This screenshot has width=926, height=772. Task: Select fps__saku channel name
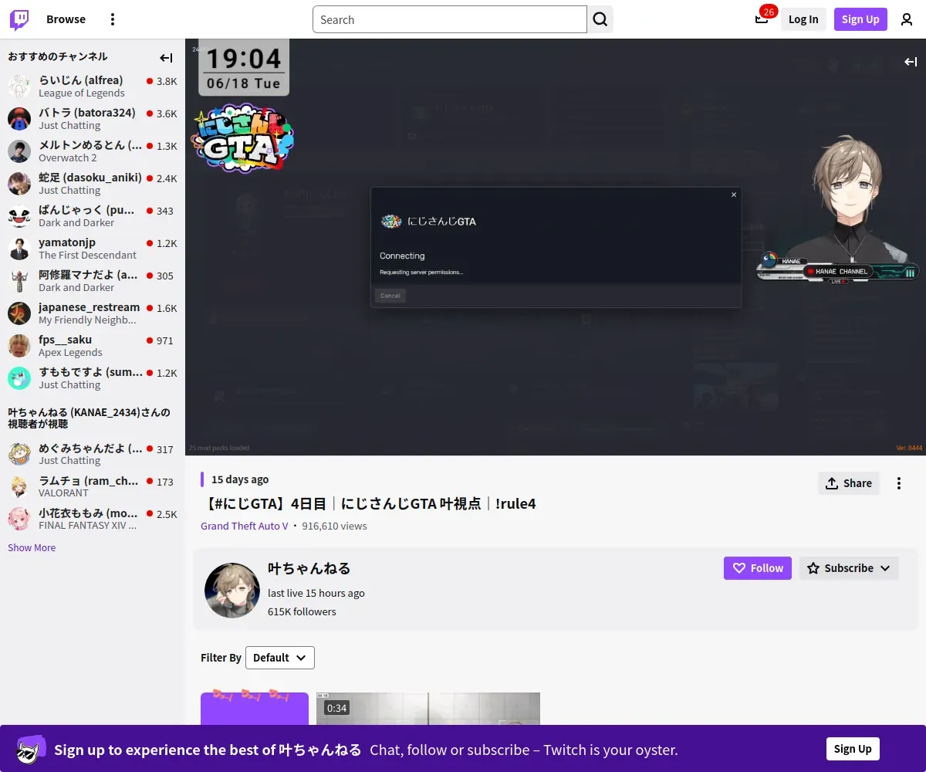pyautogui.click(x=66, y=340)
